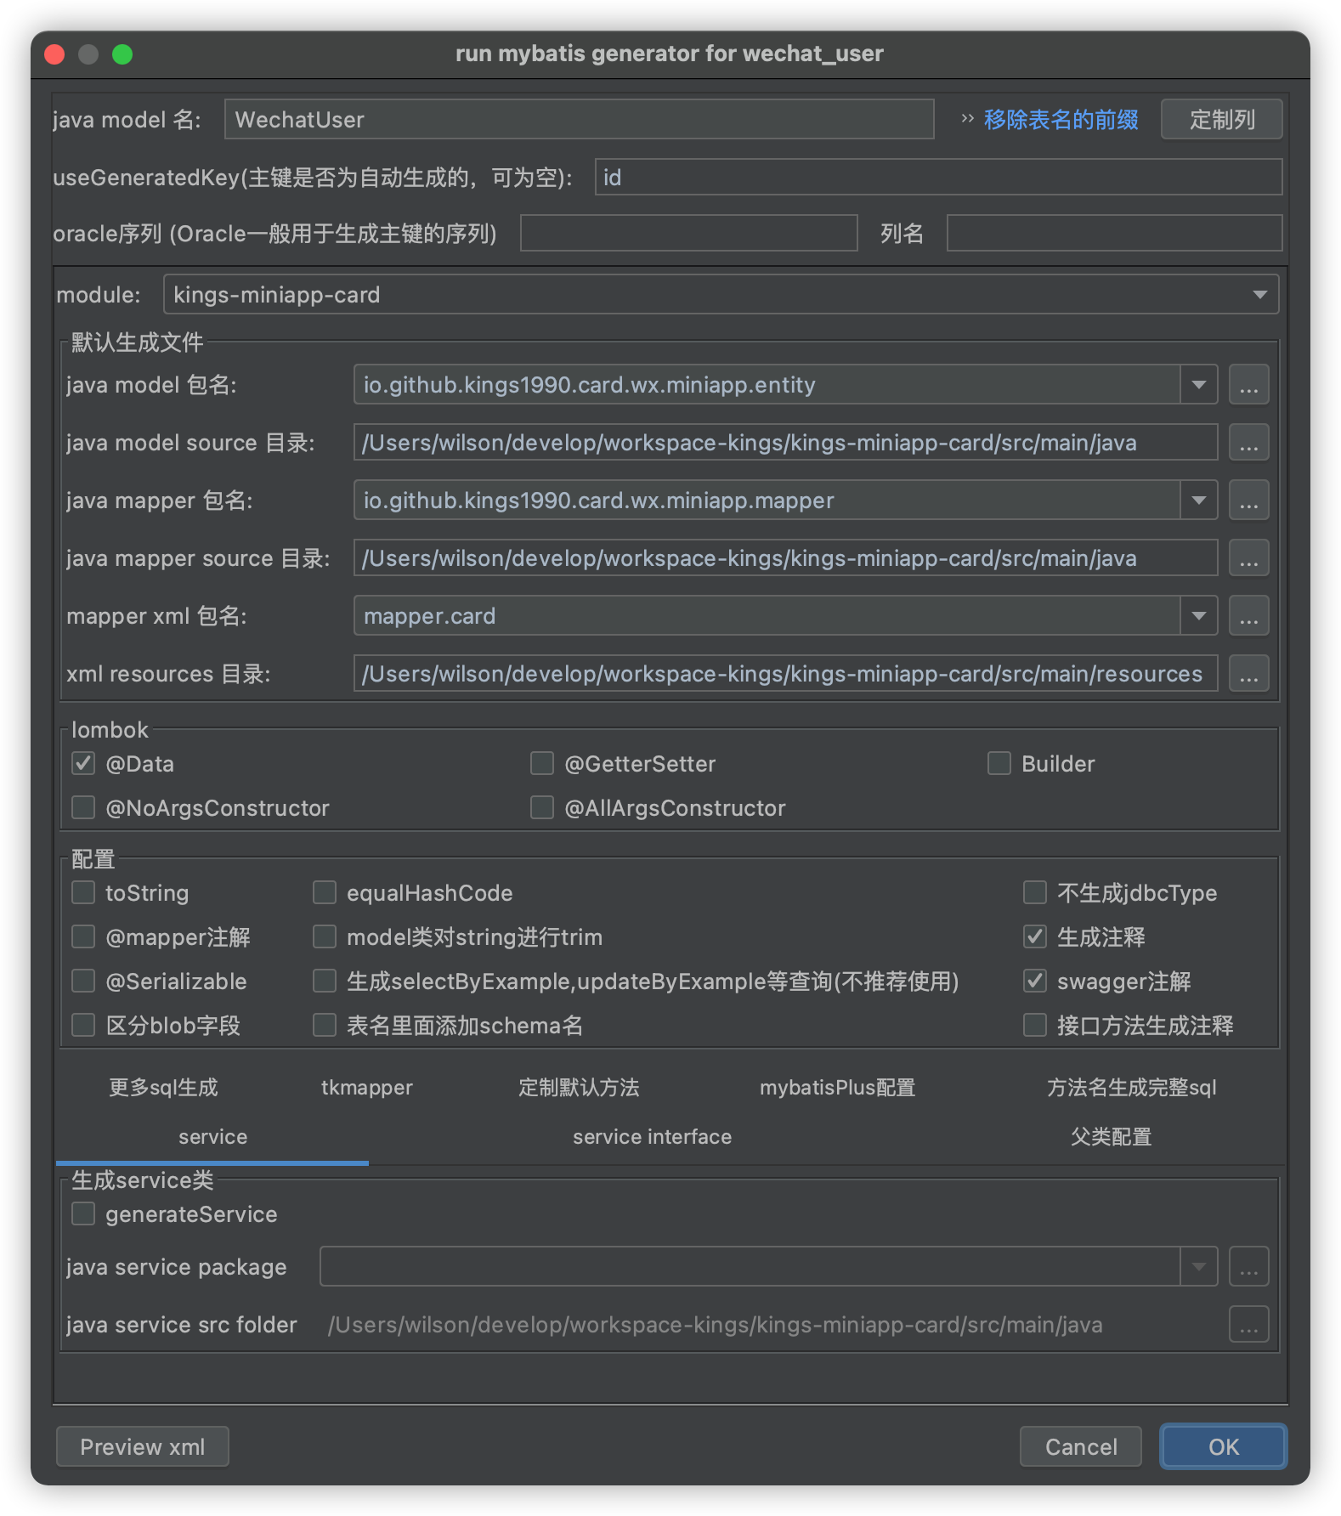Cancel the generator dialog

(x=1081, y=1446)
